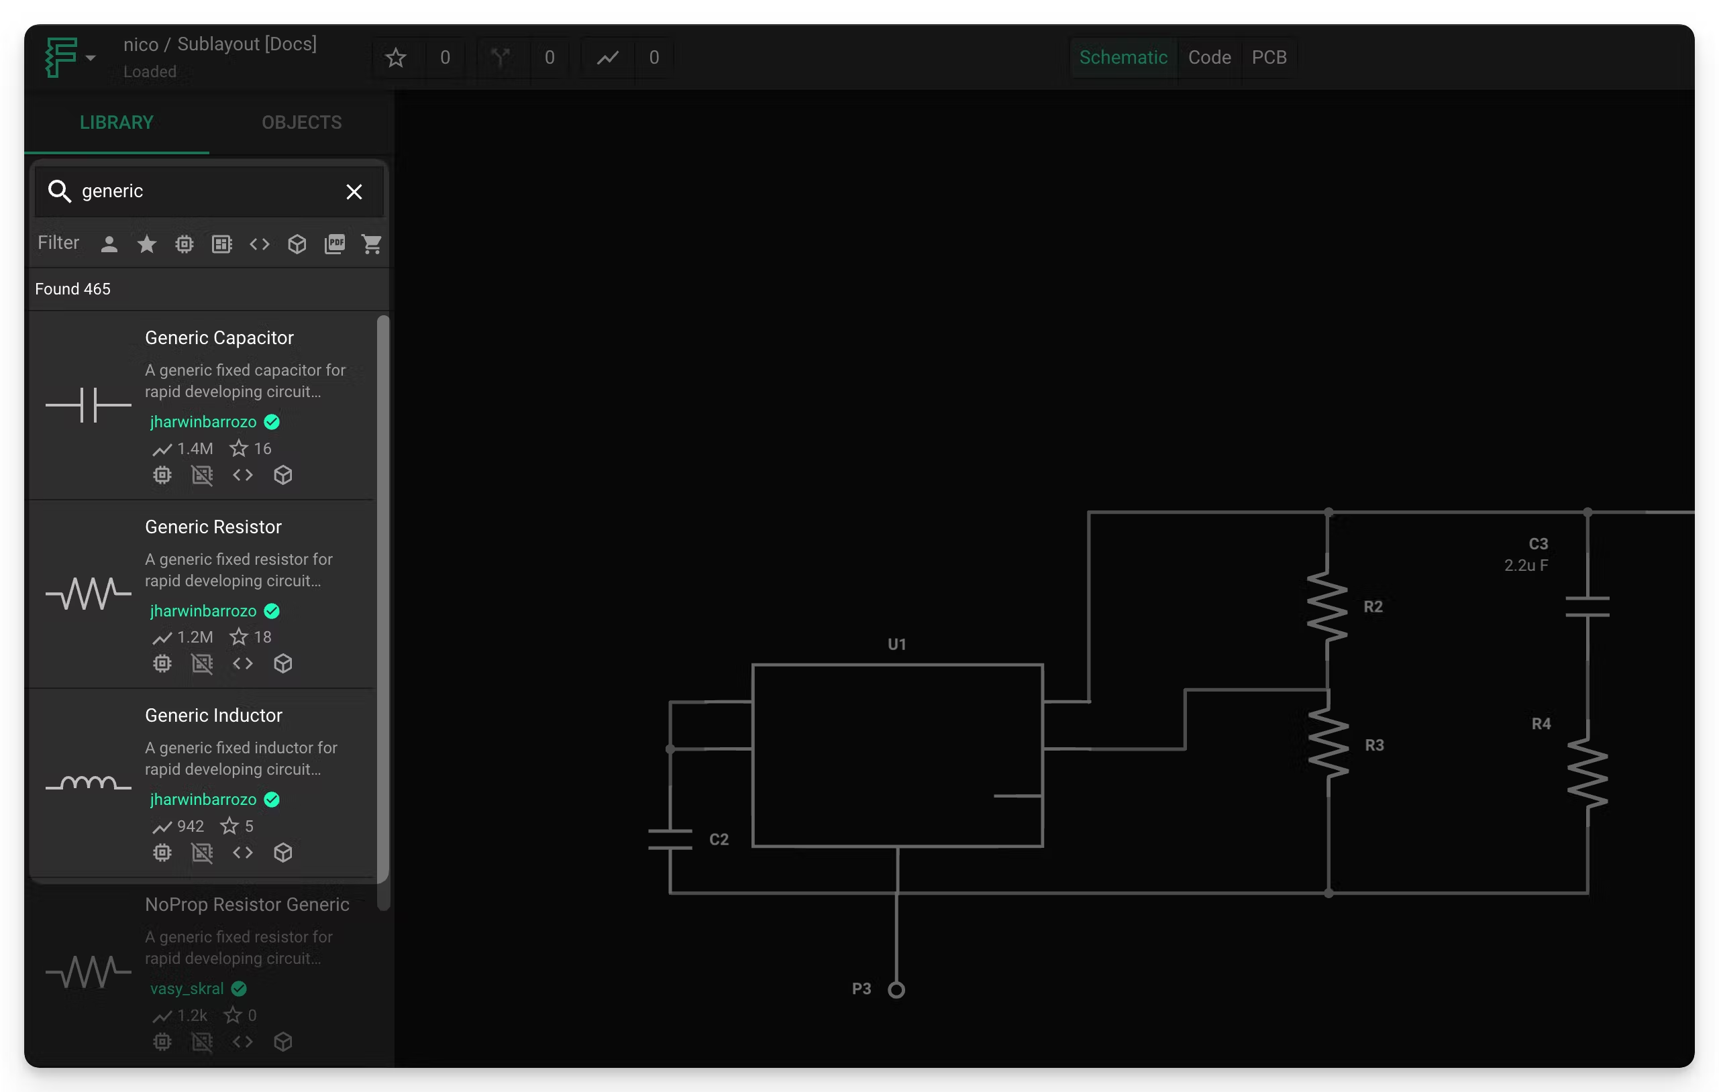Select the Generic Resistor part title

(x=213, y=527)
